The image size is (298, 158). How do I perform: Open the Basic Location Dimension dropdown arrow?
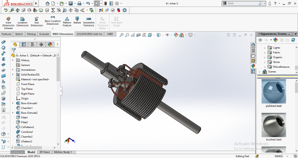tap(53, 29)
